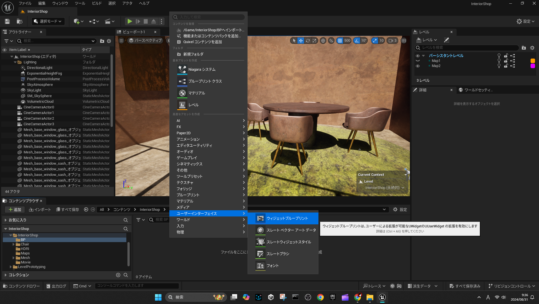This screenshot has height=304, width=539.
Task: Click the save level floppy disk icon
Action: 7,21
